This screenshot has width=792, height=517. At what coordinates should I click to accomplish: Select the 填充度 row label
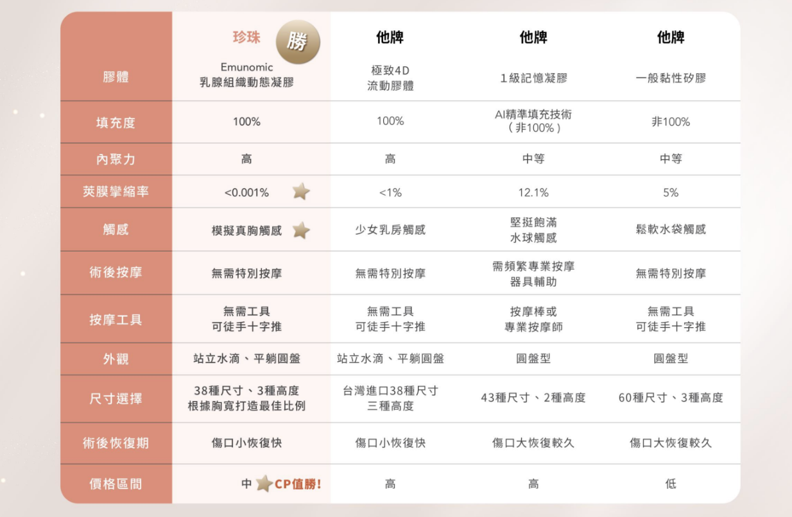pyautogui.click(x=116, y=122)
